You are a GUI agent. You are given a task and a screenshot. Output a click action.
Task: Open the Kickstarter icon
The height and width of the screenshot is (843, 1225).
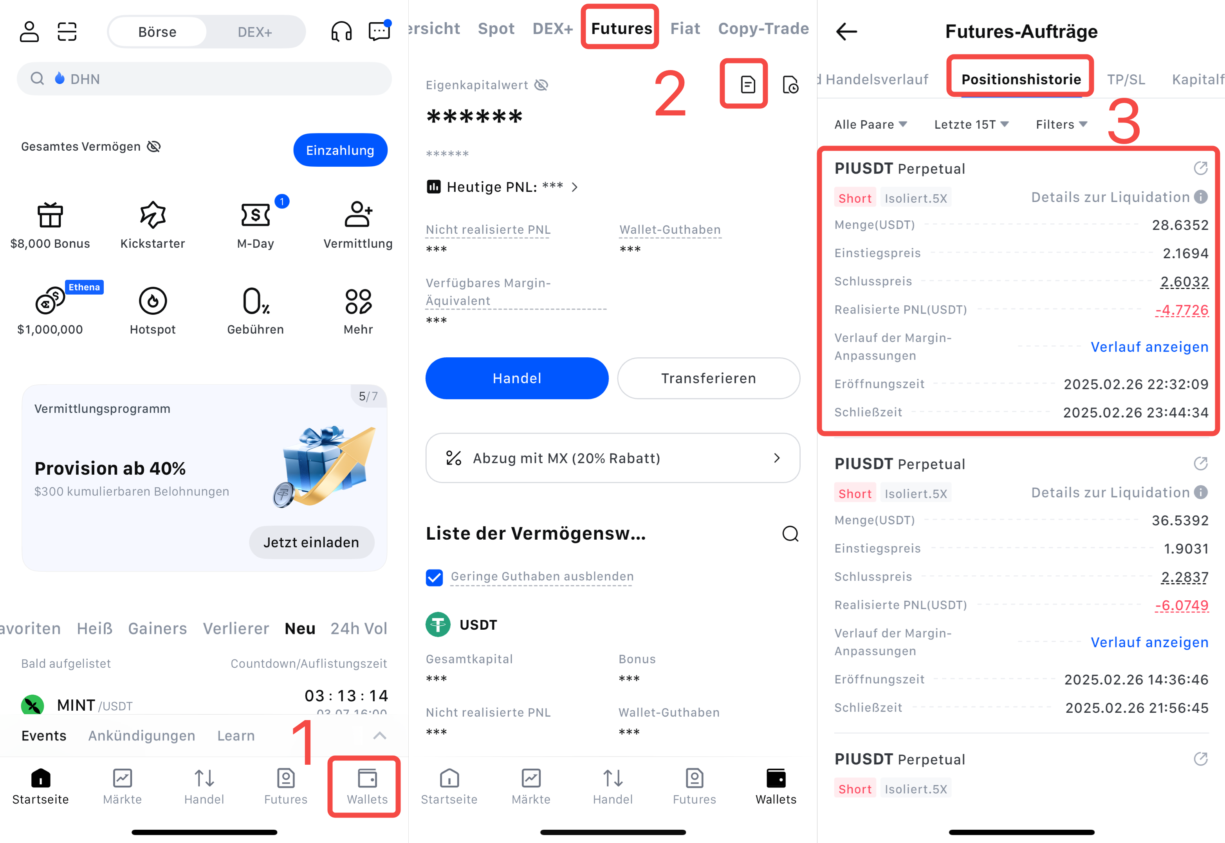coord(153,214)
